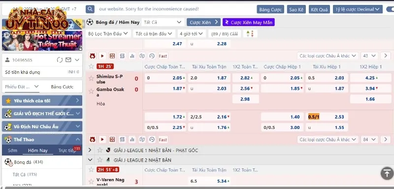
Task: Click the soccer ball icon beside Bóng đá / Hôm Nay
Action: click(x=90, y=22)
